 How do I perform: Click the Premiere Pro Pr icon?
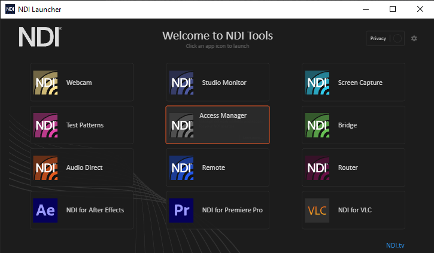coord(181,210)
